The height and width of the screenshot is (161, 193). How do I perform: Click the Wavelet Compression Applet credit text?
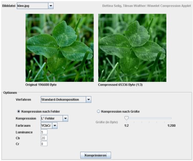click(147, 6)
